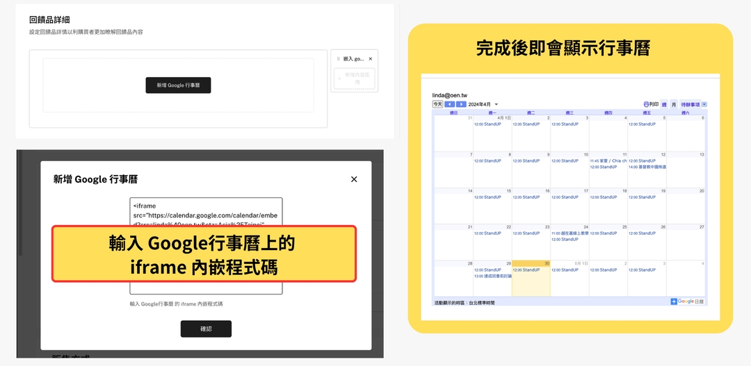Click the next month arrow in calendar

coord(460,104)
